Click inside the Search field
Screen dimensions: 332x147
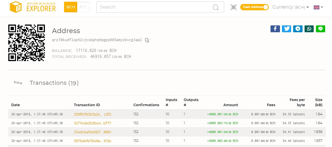160,7
